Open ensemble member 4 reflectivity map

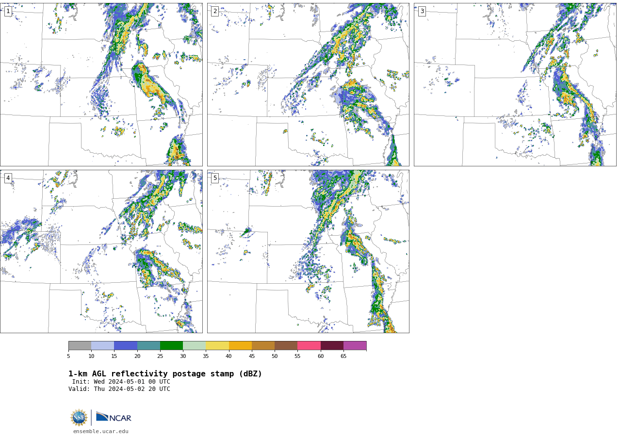(x=101, y=251)
